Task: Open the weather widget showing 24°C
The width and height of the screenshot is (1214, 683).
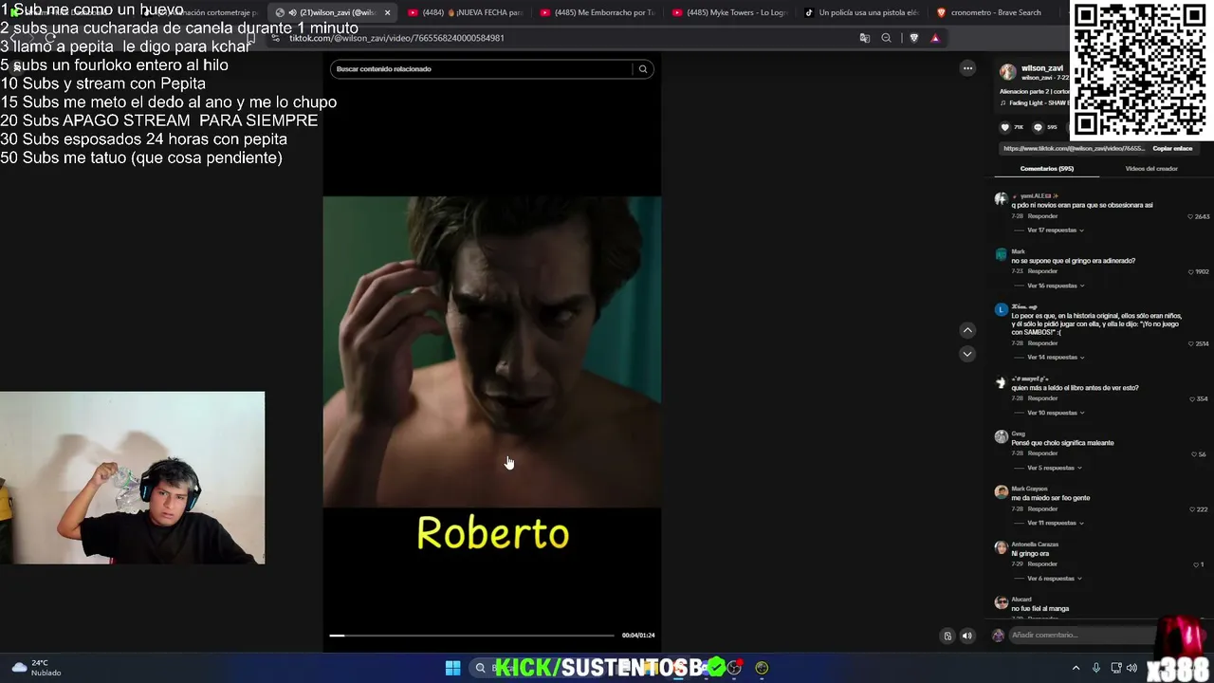Action: [37, 668]
